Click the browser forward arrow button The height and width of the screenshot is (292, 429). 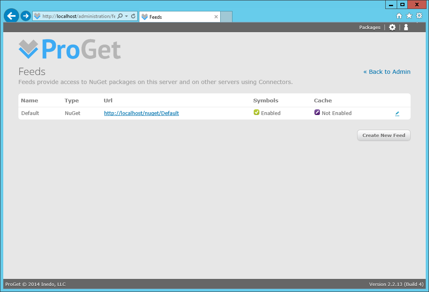26,16
